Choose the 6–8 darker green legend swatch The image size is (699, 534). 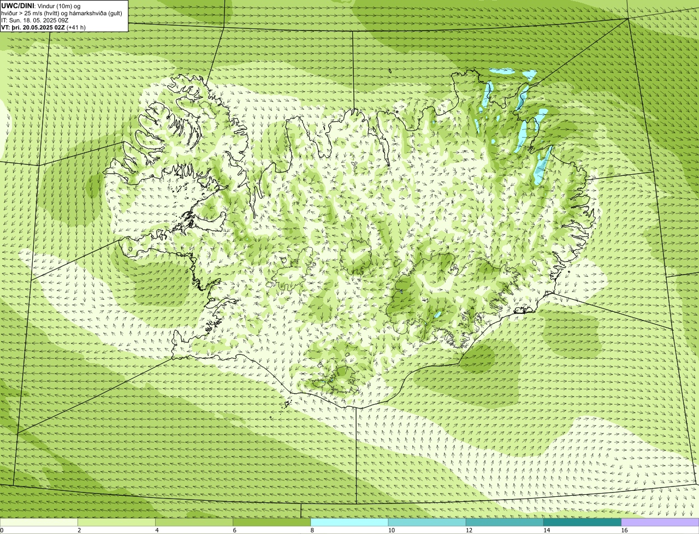[271, 523]
